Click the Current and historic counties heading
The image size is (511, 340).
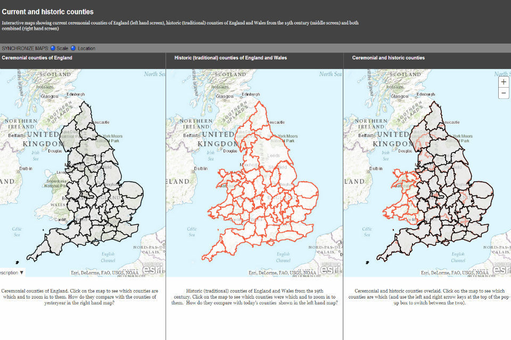[47, 12]
